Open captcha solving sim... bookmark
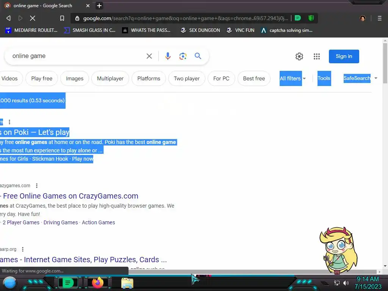The width and height of the screenshot is (388, 291). click(x=287, y=30)
